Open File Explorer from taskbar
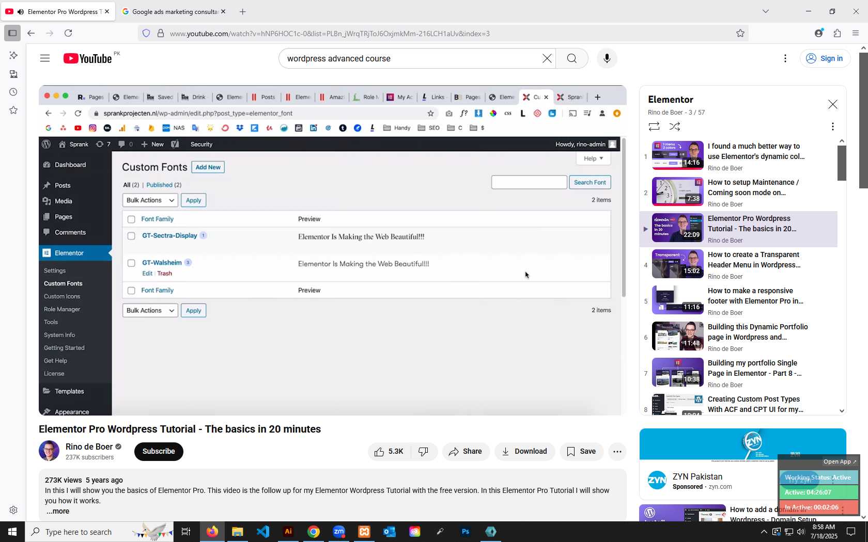This screenshot has width=868, height=542. pos(238,532)
